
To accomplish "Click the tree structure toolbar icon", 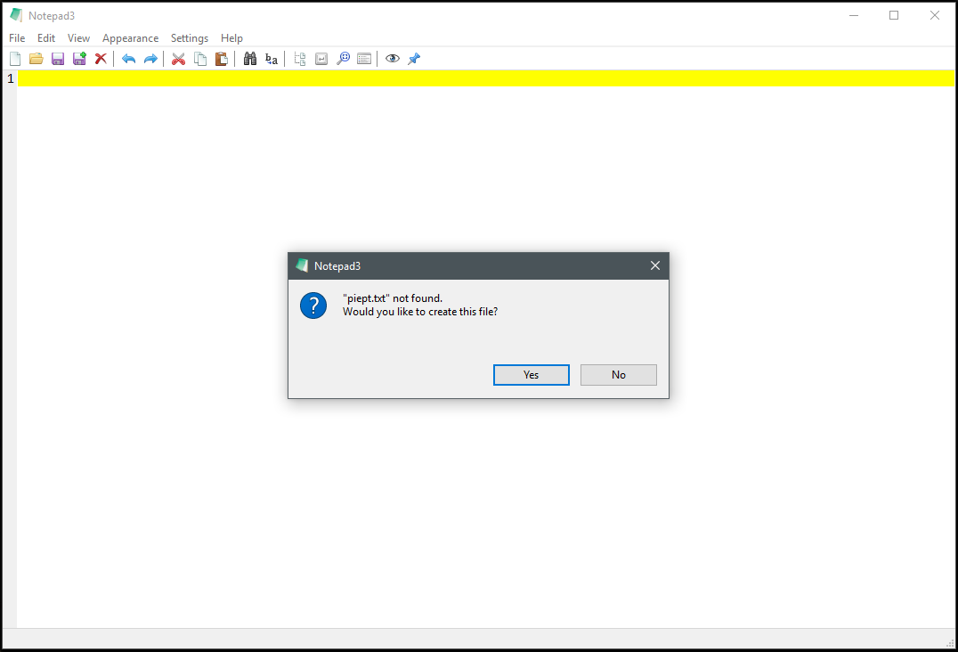I will click(x=300, y=59).
